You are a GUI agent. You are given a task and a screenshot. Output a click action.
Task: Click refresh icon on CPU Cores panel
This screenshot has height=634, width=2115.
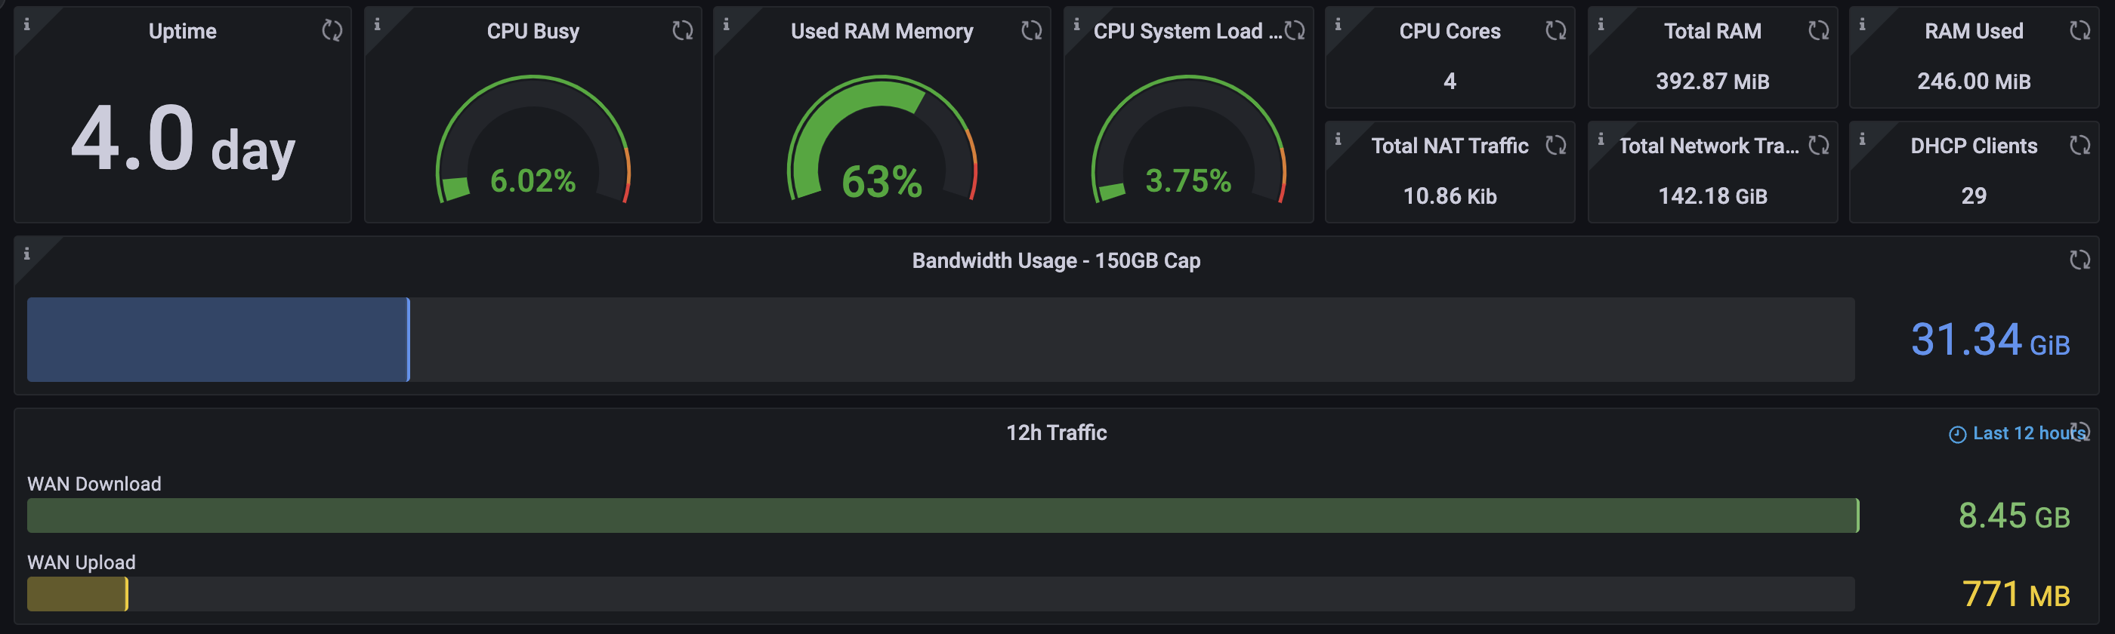click(x=1555, y=30)
